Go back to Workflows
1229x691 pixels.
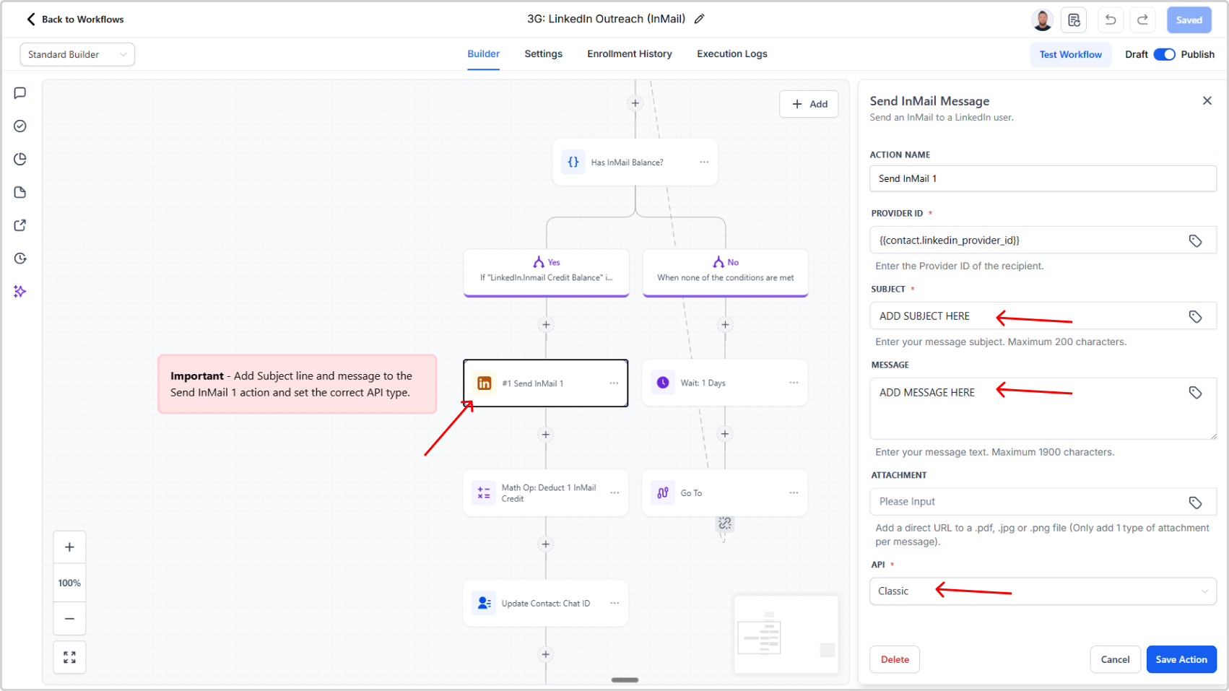click(75, 19)
